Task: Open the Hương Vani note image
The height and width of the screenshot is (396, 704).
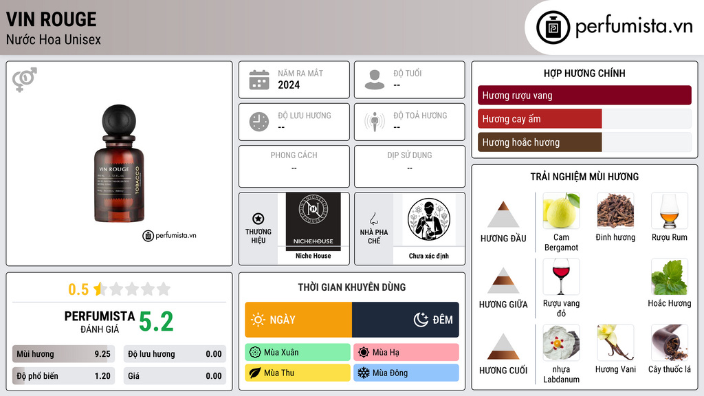Action: coord(615,342)
